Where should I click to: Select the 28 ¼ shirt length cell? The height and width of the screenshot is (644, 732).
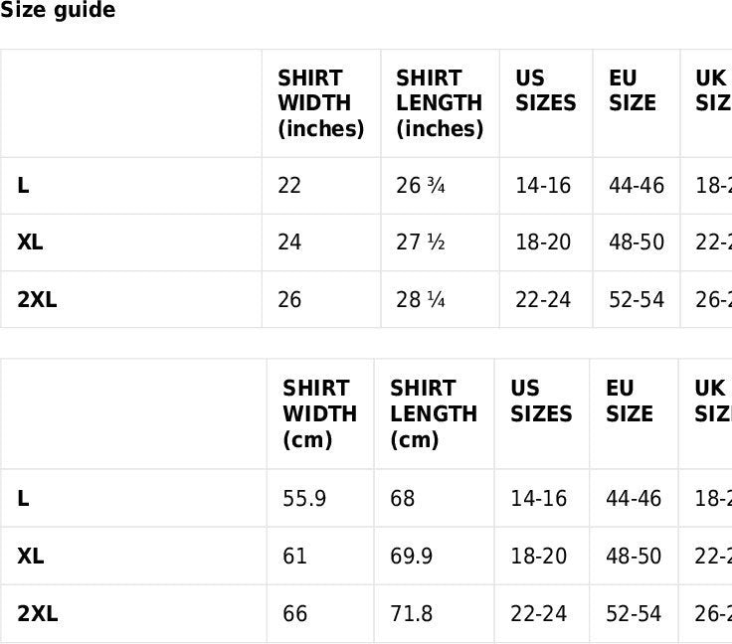421,300
